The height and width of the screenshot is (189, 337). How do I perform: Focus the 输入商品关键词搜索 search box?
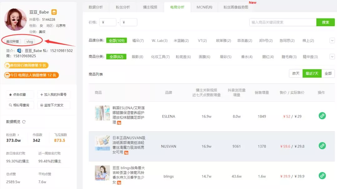point(283,22)
